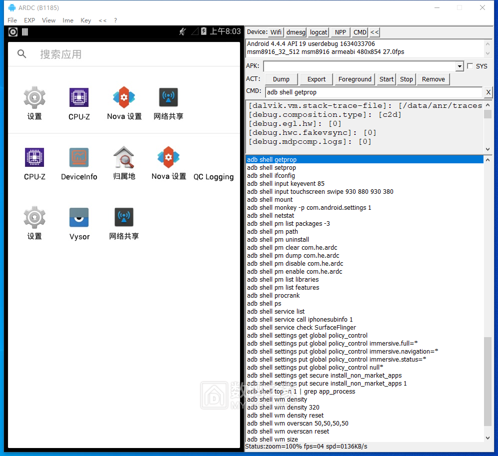Open the Key menu
Image resolution: width=498 pixels, height=456 pixels.
86,20
